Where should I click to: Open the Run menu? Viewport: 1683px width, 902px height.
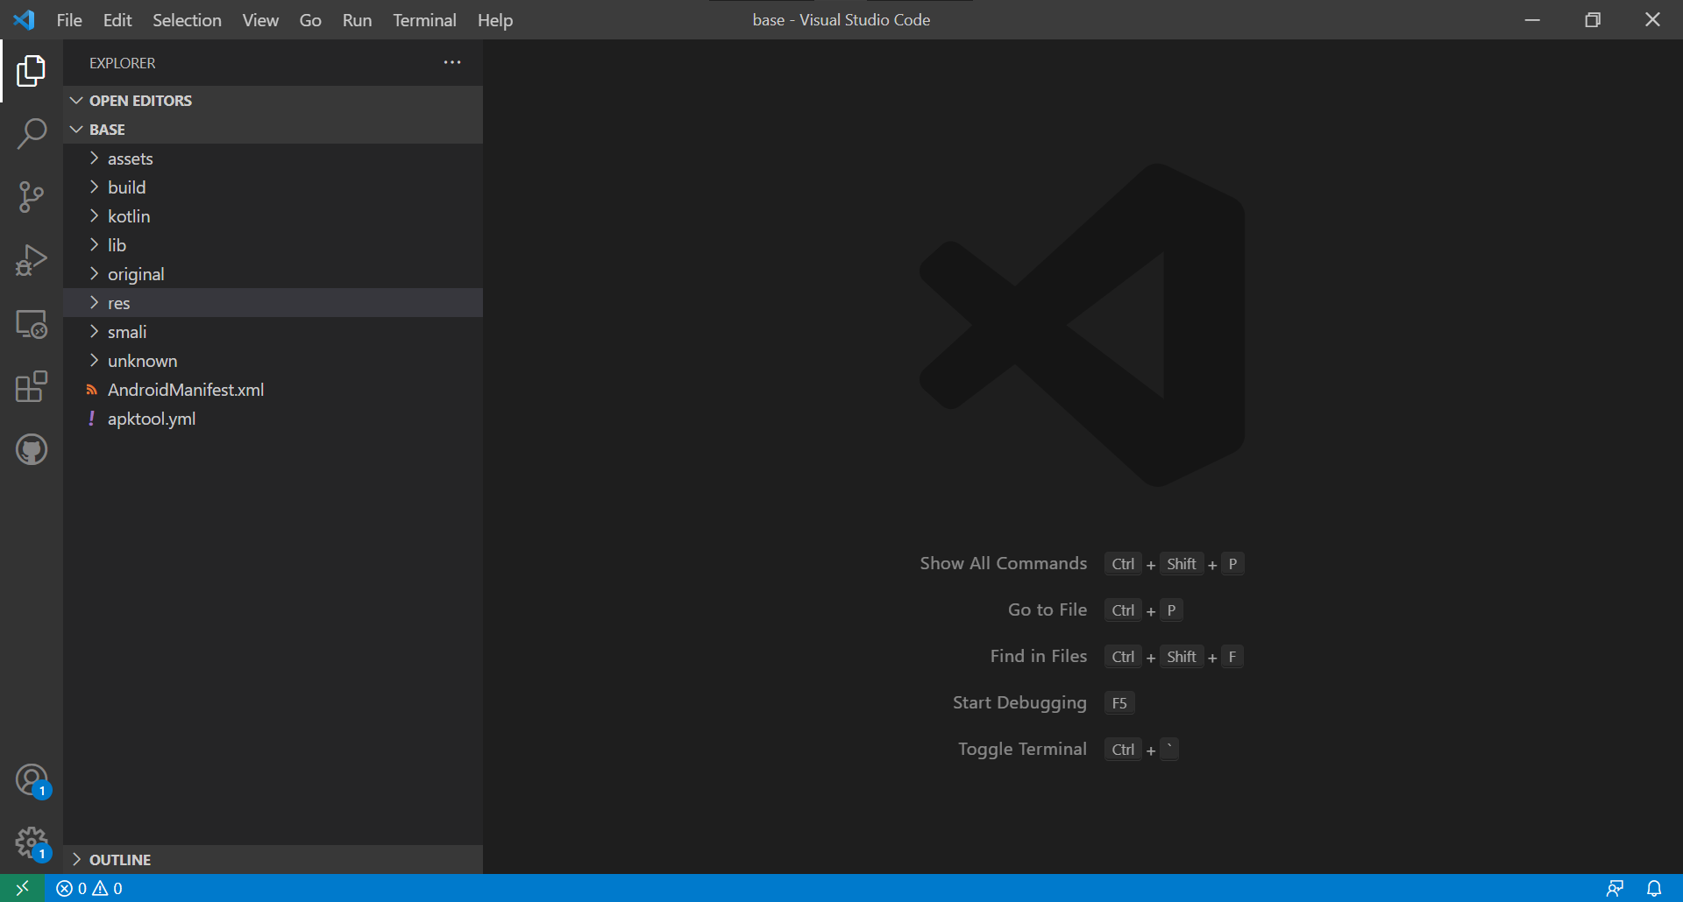click(357, 19)
